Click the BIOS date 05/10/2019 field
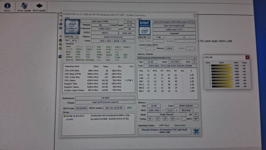The width and height of the screenshot is (266, 150). [81, 108]
